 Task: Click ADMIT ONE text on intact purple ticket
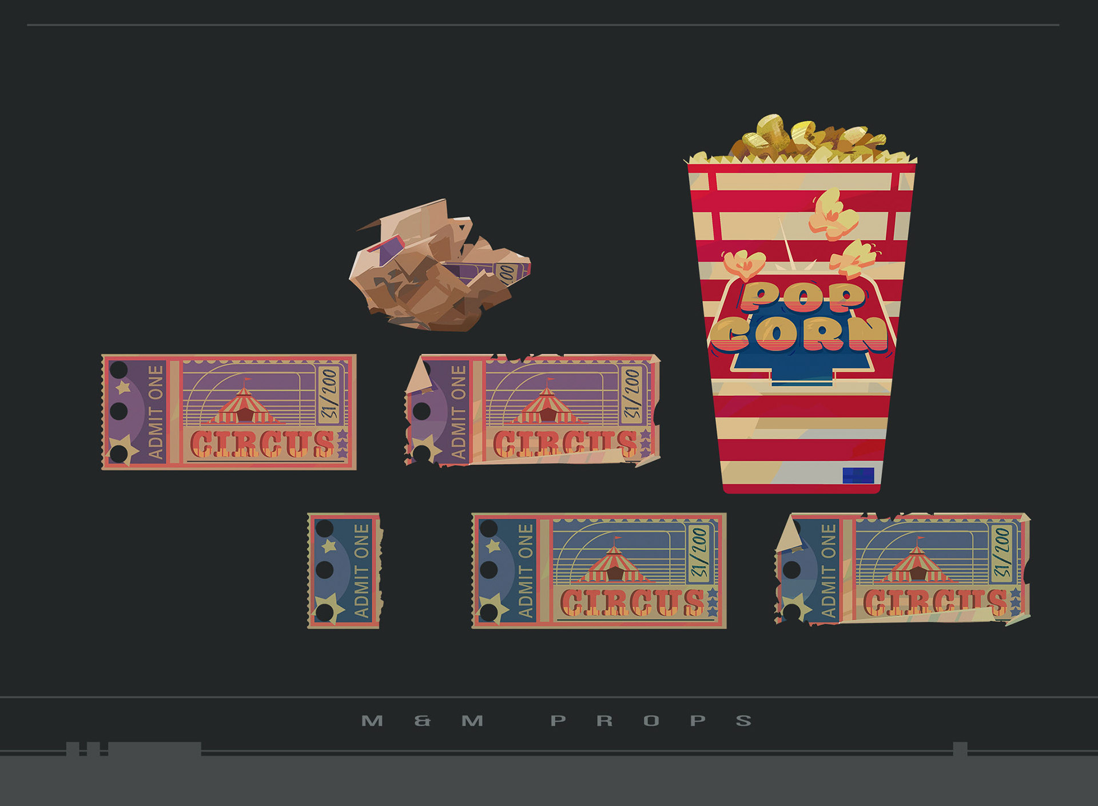(156, 412)
